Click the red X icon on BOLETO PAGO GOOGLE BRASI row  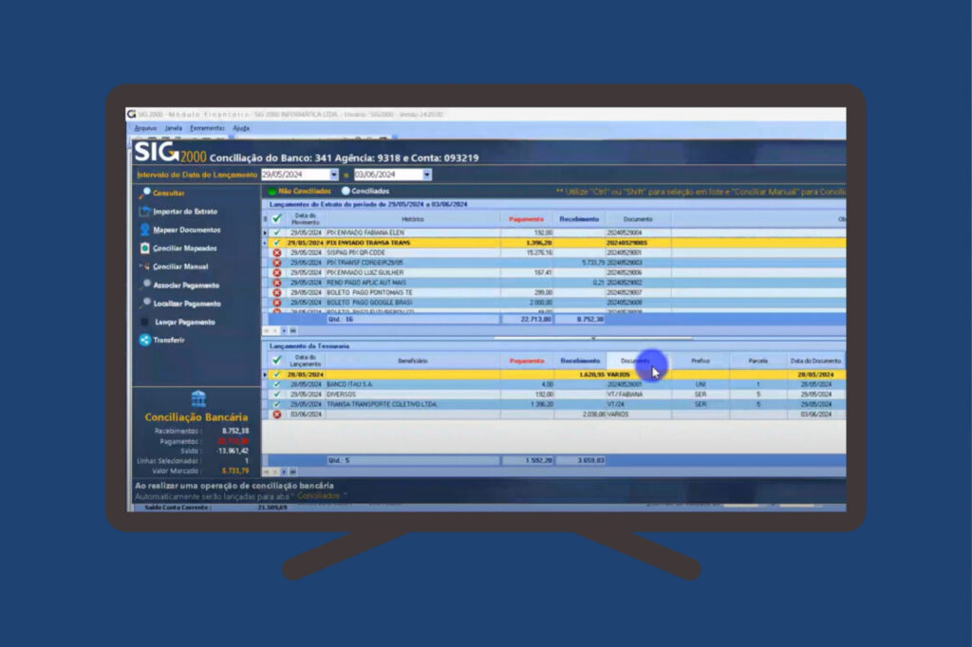pos(277,303)
